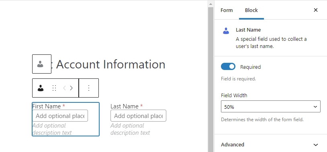This screenshot has width=327, height=152.
Task: Grab the drag handle dots icon
Action: [x=54, y=88]
